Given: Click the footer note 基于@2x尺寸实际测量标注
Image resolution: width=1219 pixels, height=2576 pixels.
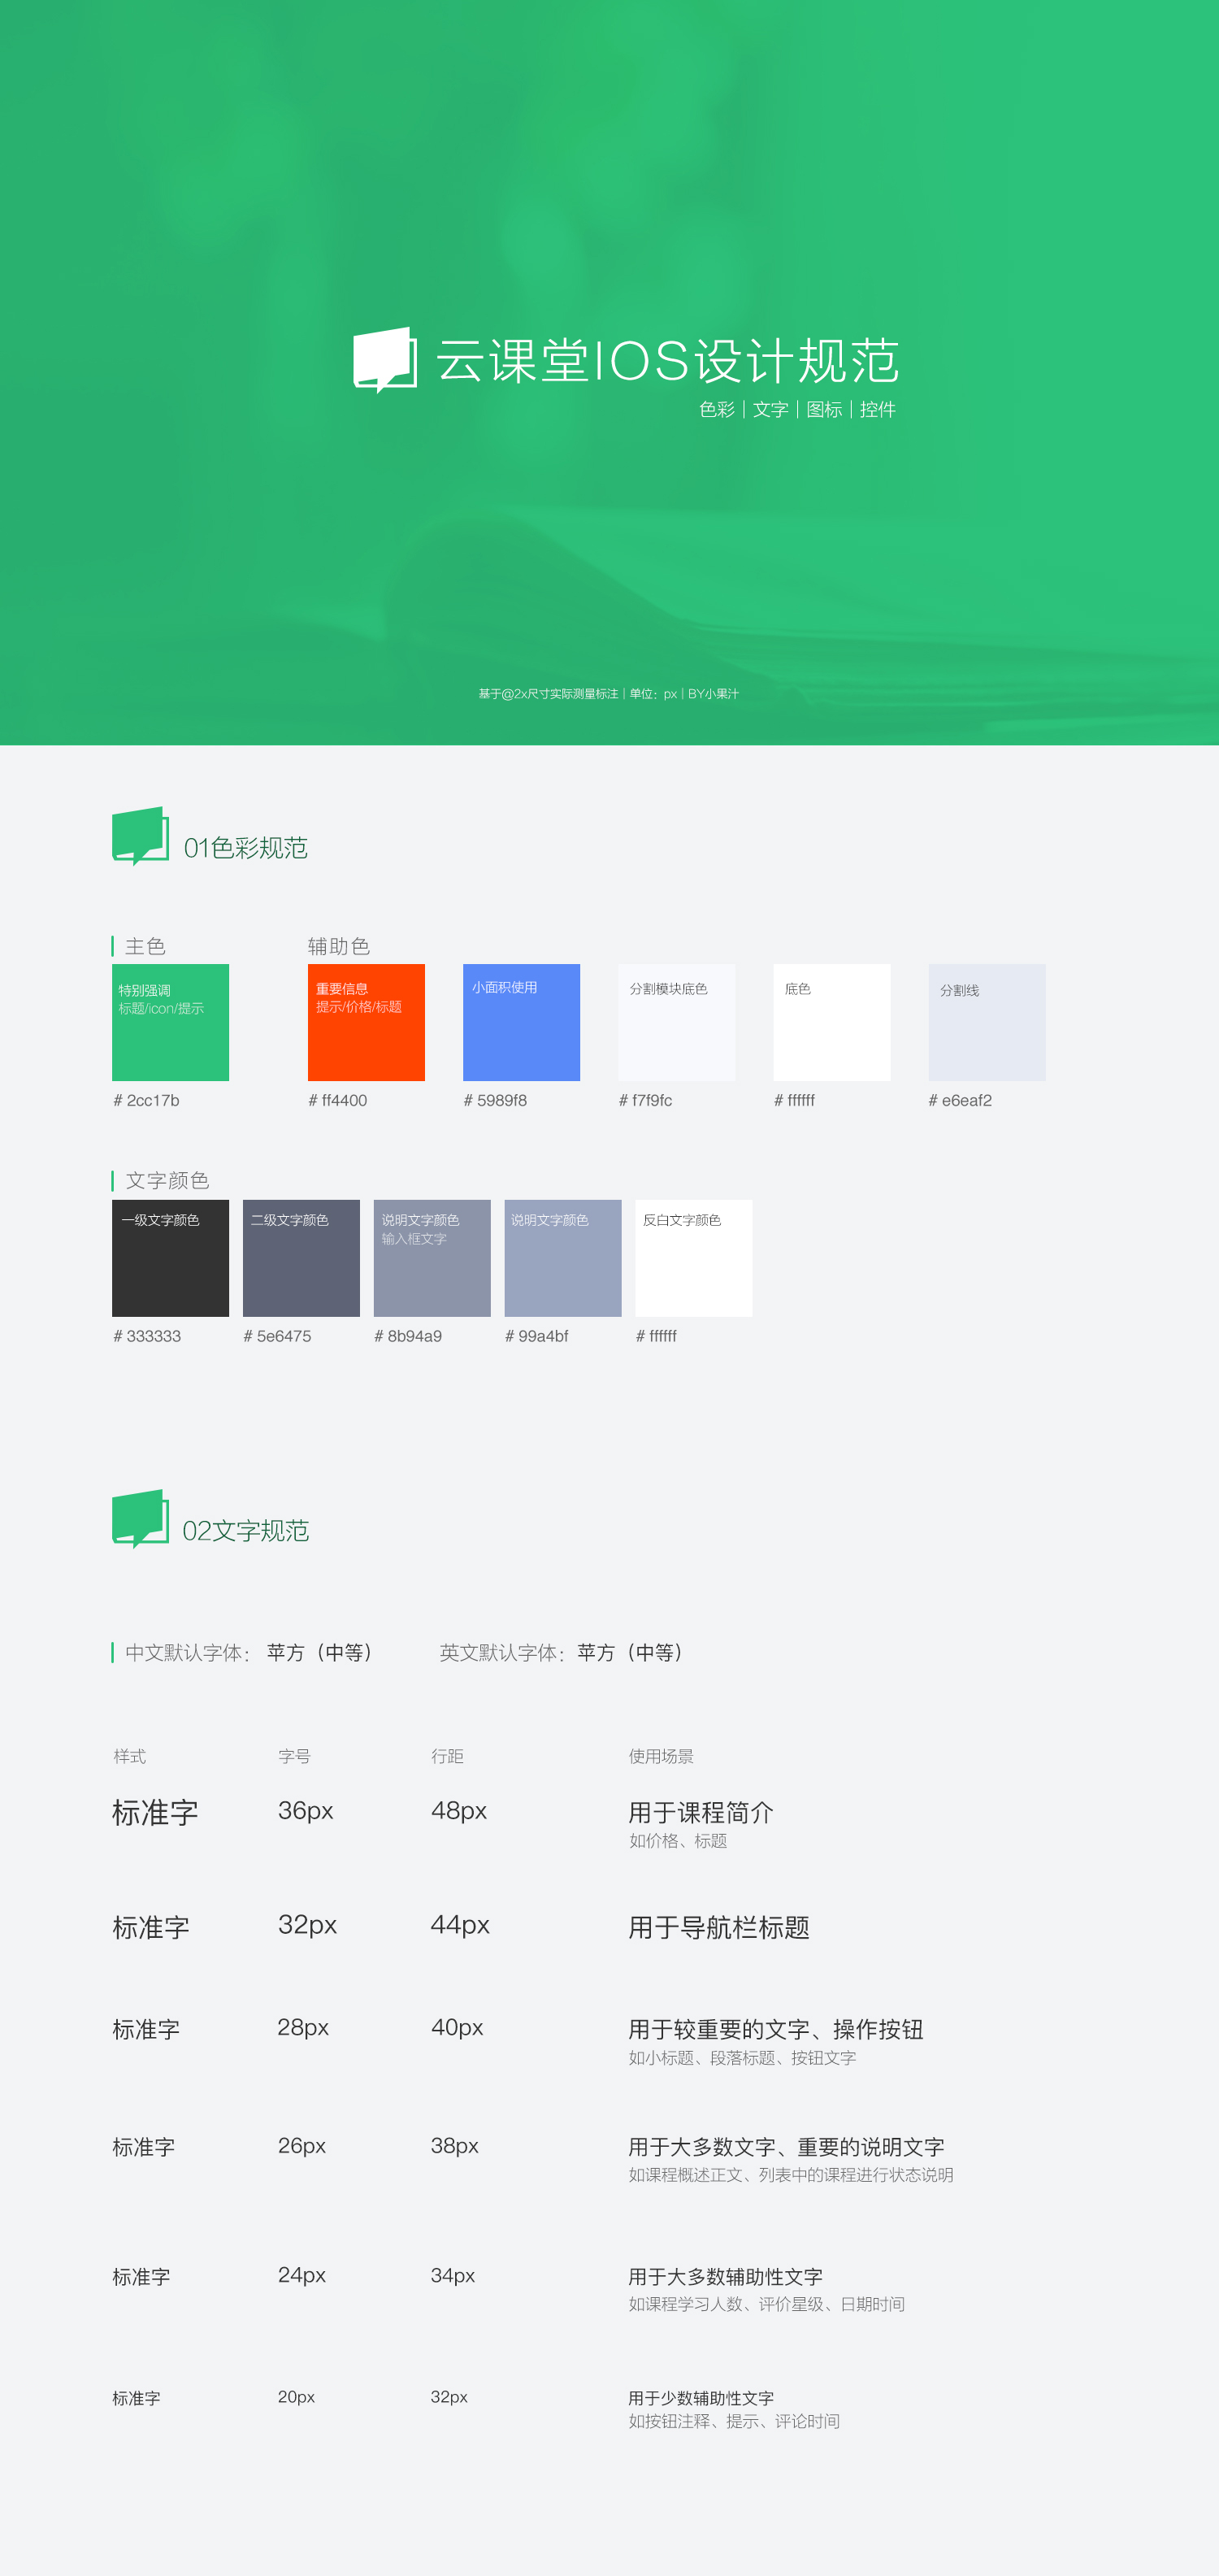Looking at the screenshot, I should tap(548, 693).
